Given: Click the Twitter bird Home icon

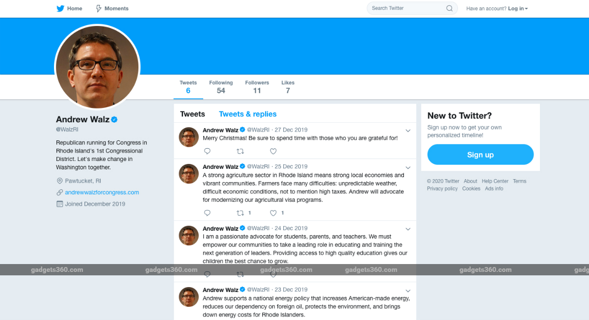Looking at the screenshot, I should (x=59, y=8).
